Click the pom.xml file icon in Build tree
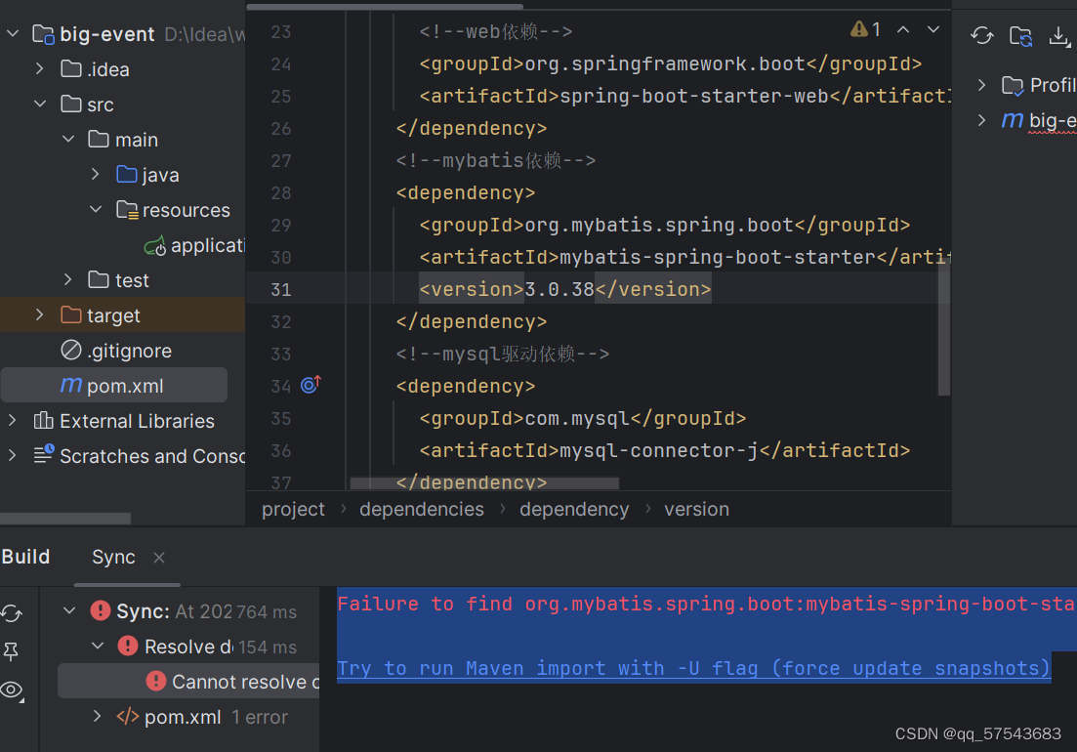1077x752 pixels. [x=128, y=716]
